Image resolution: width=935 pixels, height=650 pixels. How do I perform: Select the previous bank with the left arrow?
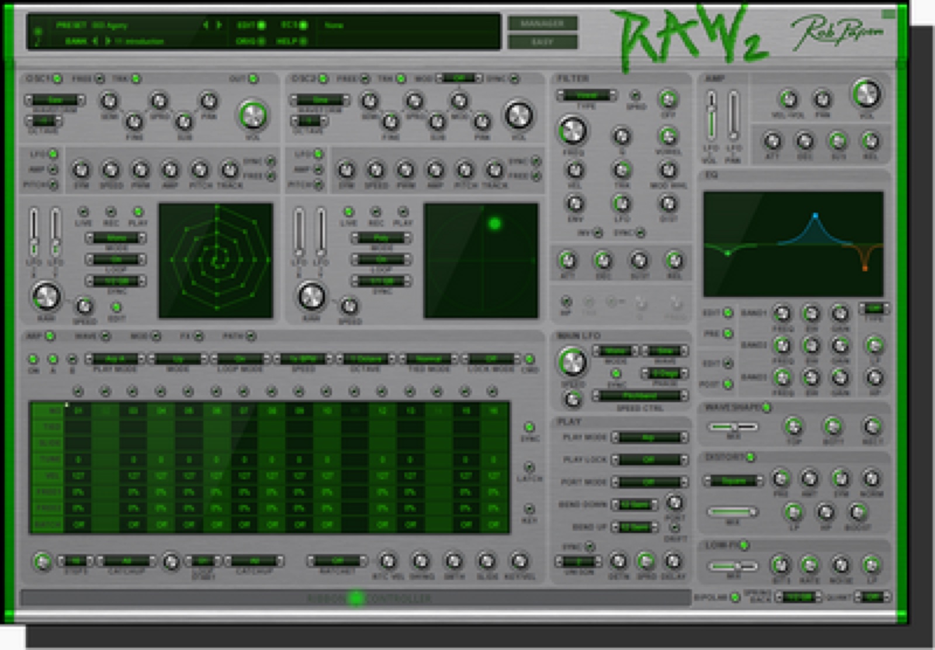click(x=95, y=41)
